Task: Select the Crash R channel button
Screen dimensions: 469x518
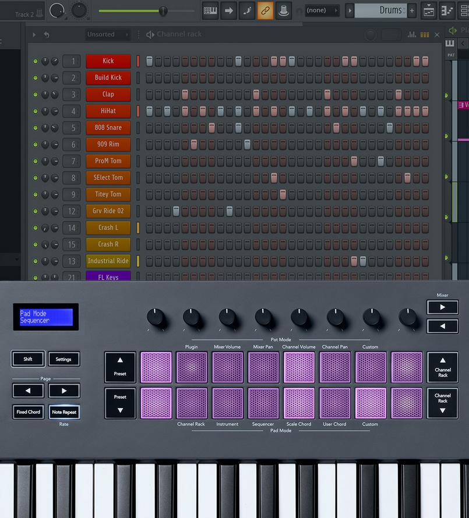Action: tap(108, 244)
